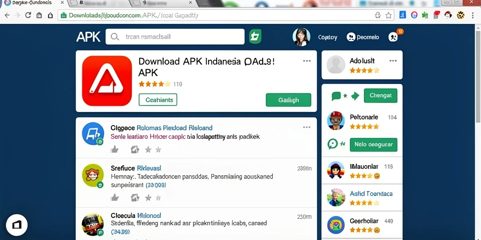The width and height of the screenshot is (481, 240).
Task: Click blue app icon in Clggece row
Action: 93,134
